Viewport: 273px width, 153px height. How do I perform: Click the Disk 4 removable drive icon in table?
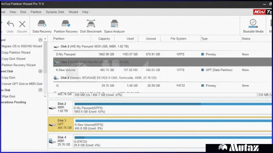tap(56, 78)
